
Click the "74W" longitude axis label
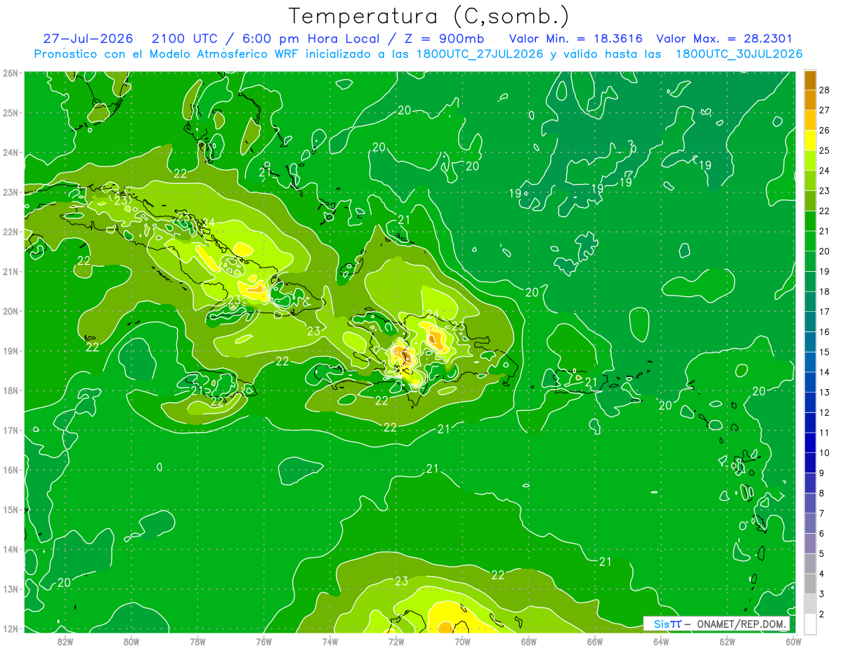[x=329, y=641]
